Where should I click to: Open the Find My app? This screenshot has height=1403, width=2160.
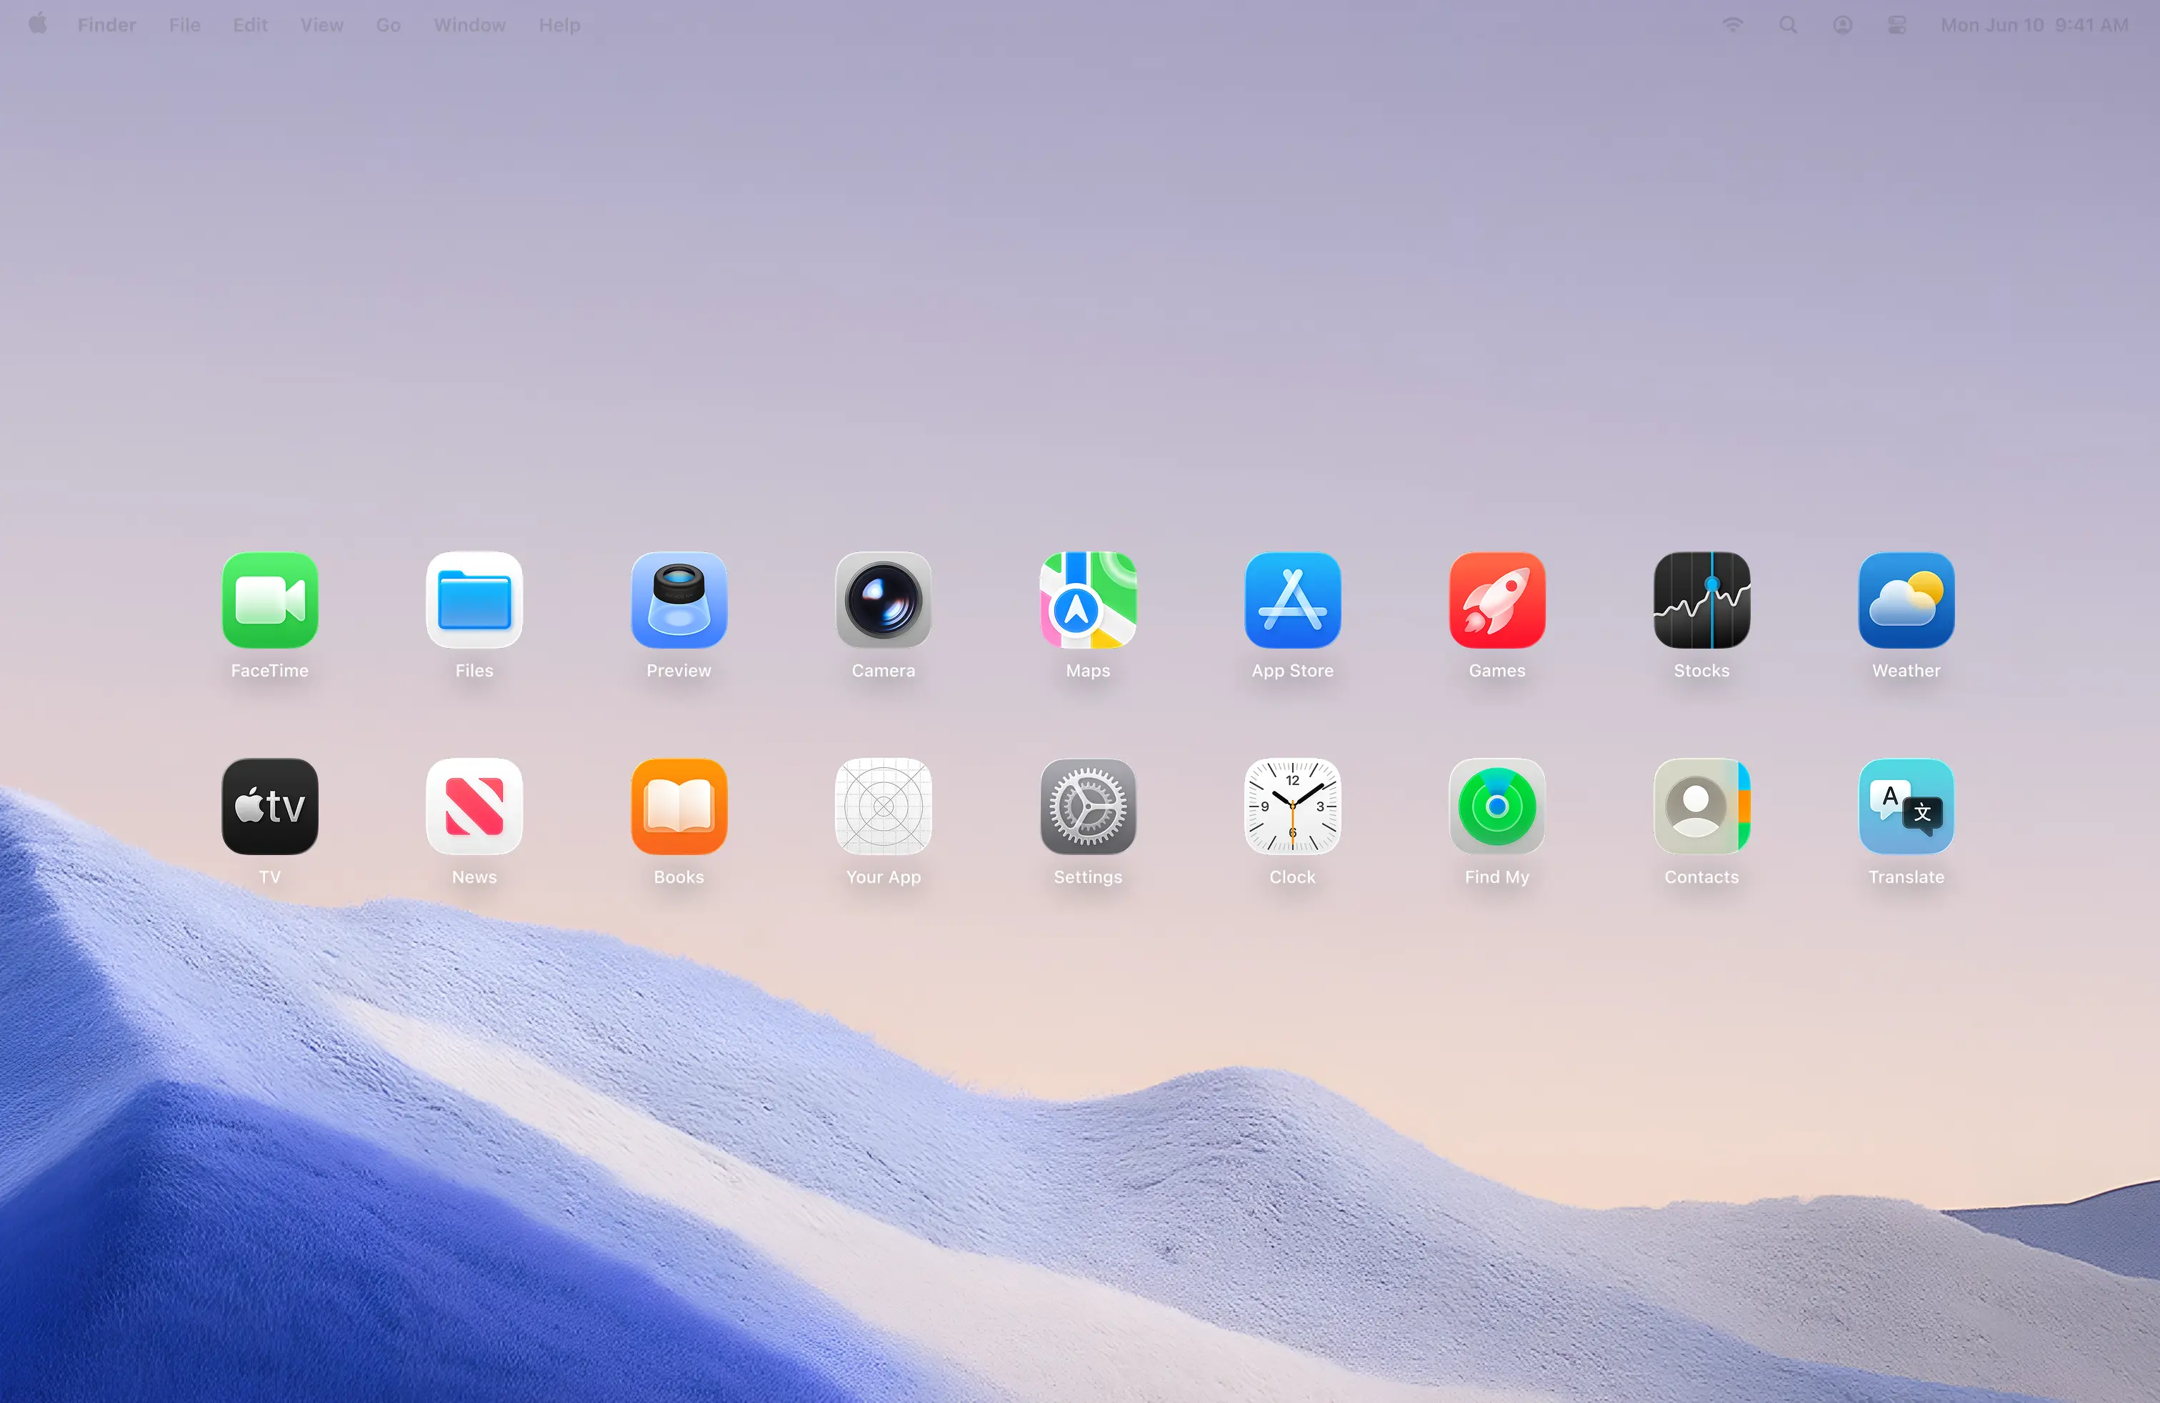pyautogui.click(x=1496, y=806)
